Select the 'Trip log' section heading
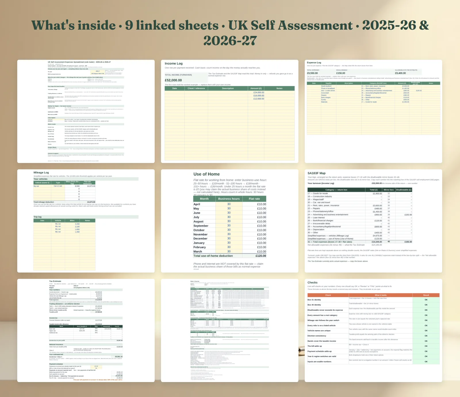This screenshot has width=460, height=397. (x=37, y=217)
